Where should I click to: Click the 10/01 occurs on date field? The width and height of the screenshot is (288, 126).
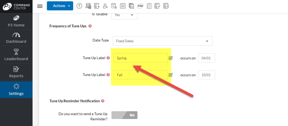coord(206,75)
